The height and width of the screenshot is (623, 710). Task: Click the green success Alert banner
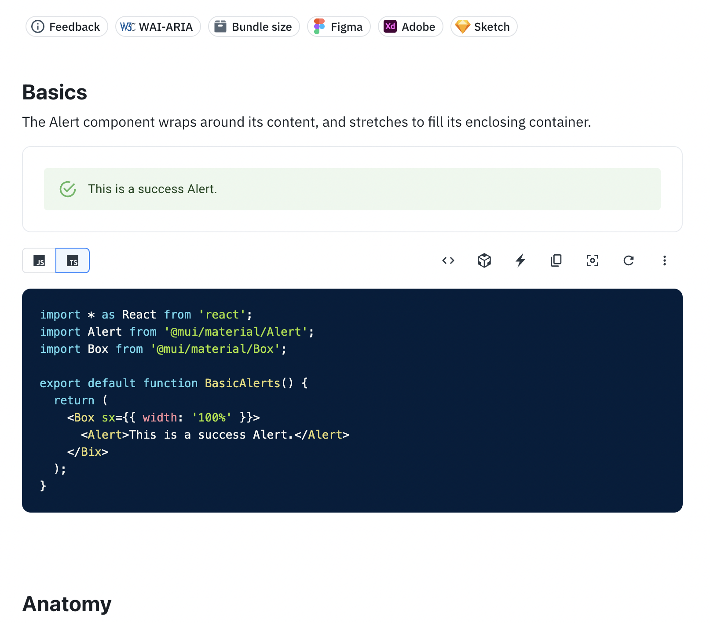pos(352,189)
